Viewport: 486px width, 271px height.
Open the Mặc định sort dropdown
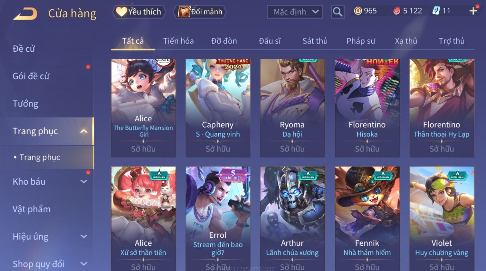pyautogui.click(x=295, y=12)
